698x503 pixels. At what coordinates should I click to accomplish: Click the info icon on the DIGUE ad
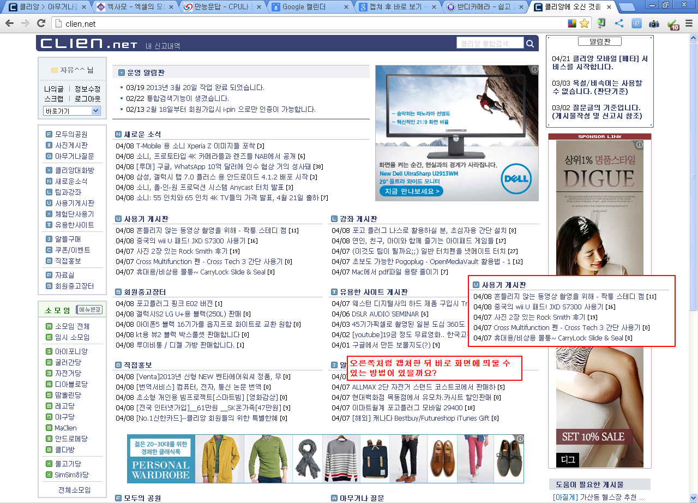coord(640,145)
